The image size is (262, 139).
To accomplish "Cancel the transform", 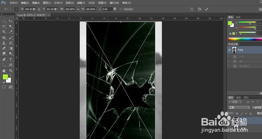I will click(199, 9).
